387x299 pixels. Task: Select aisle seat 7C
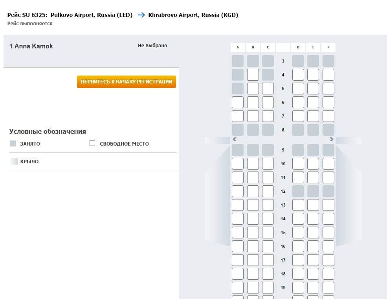coord(268,116)
